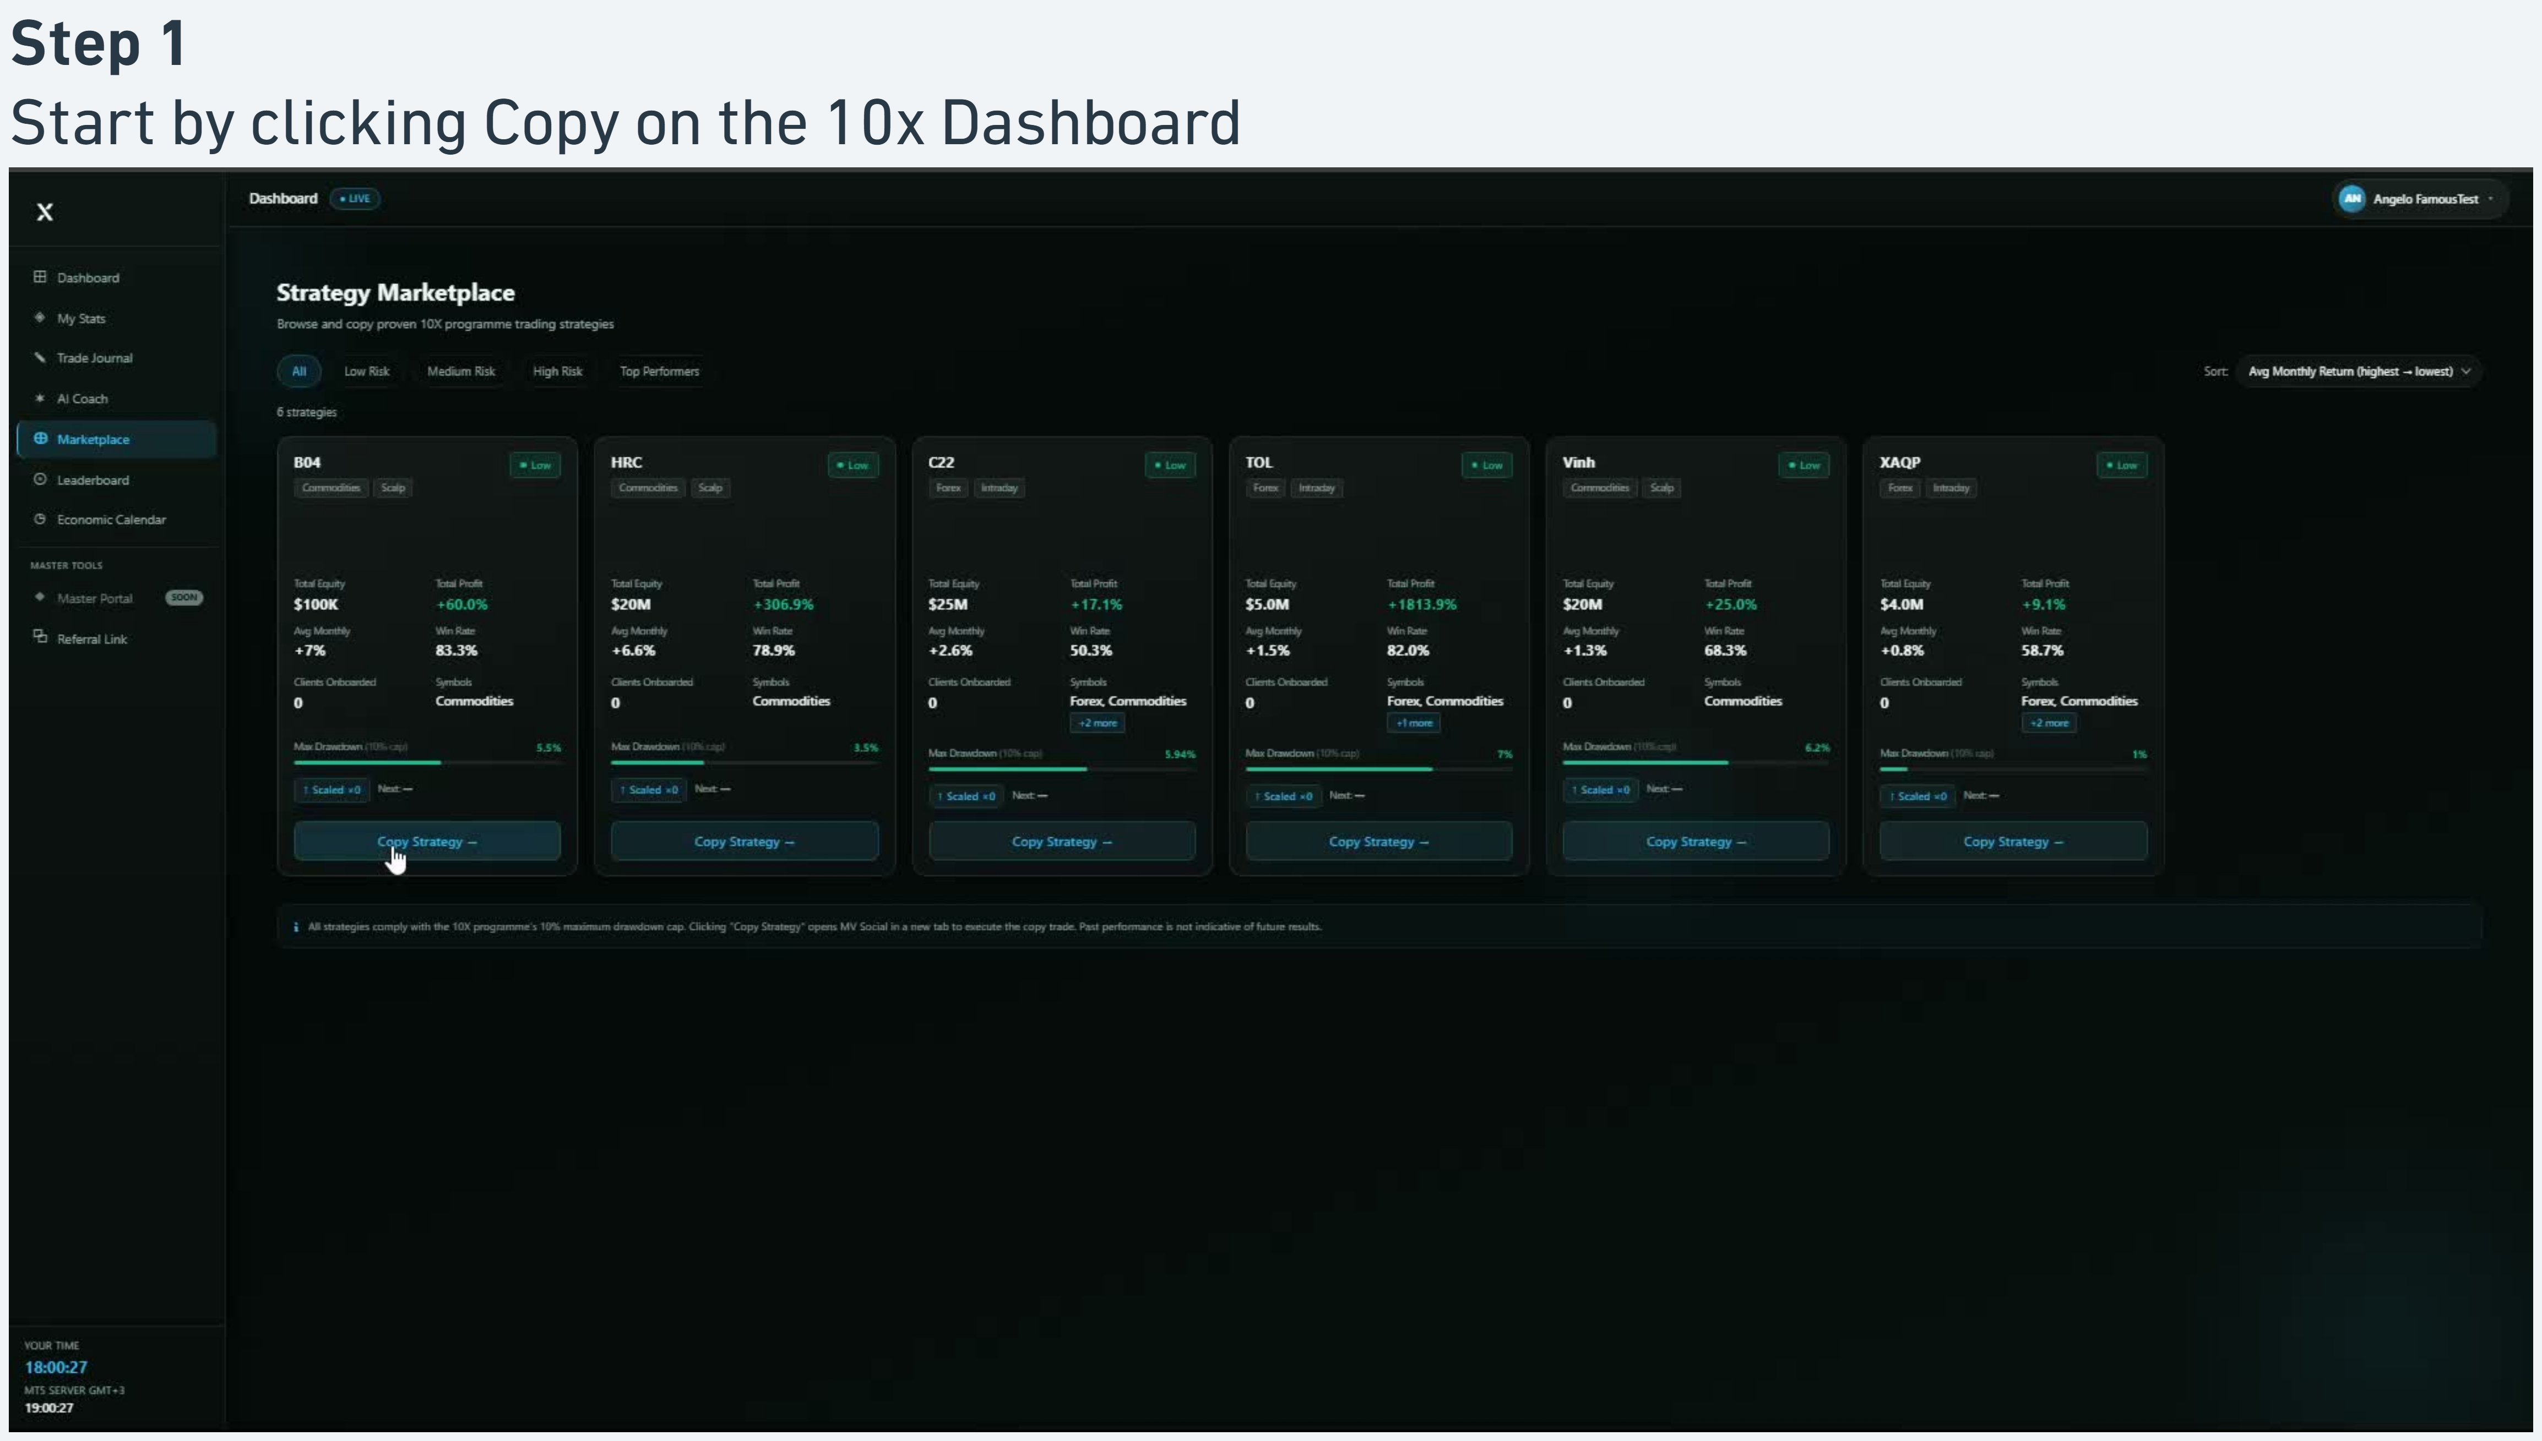Click the Low risk badge on XAQP
Image resolution: width=2542 pixels, height=1441 pixels.
pyautogui.click(x=2122, y=465)
